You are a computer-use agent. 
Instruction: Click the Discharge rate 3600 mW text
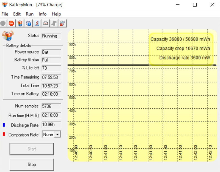tap(185, 58)
